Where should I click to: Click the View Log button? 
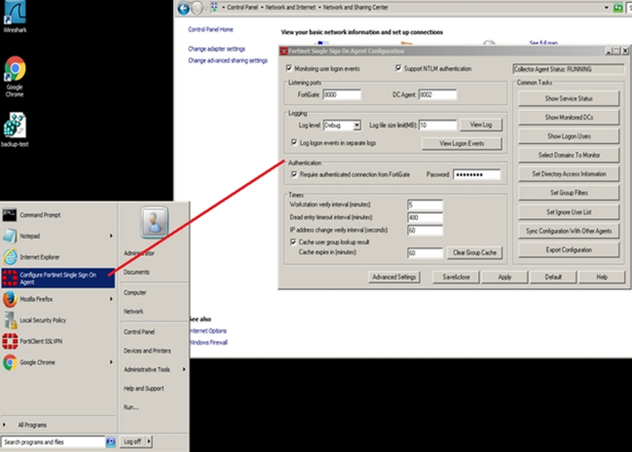(481, 125)
